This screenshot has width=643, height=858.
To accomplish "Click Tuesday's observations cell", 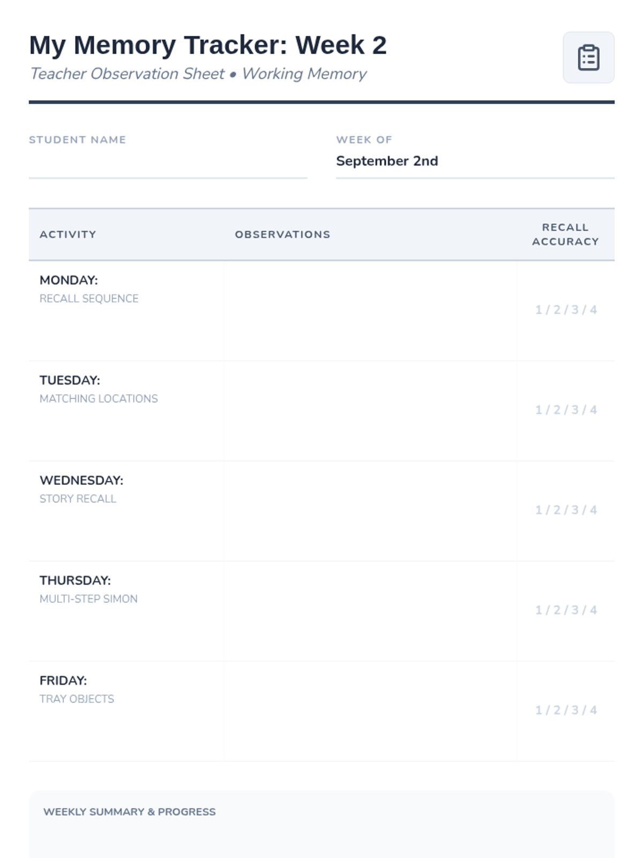I will pyautogui.click(x=370, y=411).
